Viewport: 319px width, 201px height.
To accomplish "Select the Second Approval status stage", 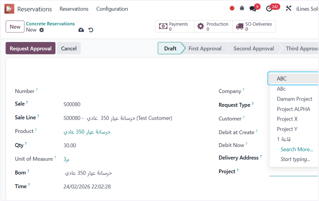I will (254, 48).
